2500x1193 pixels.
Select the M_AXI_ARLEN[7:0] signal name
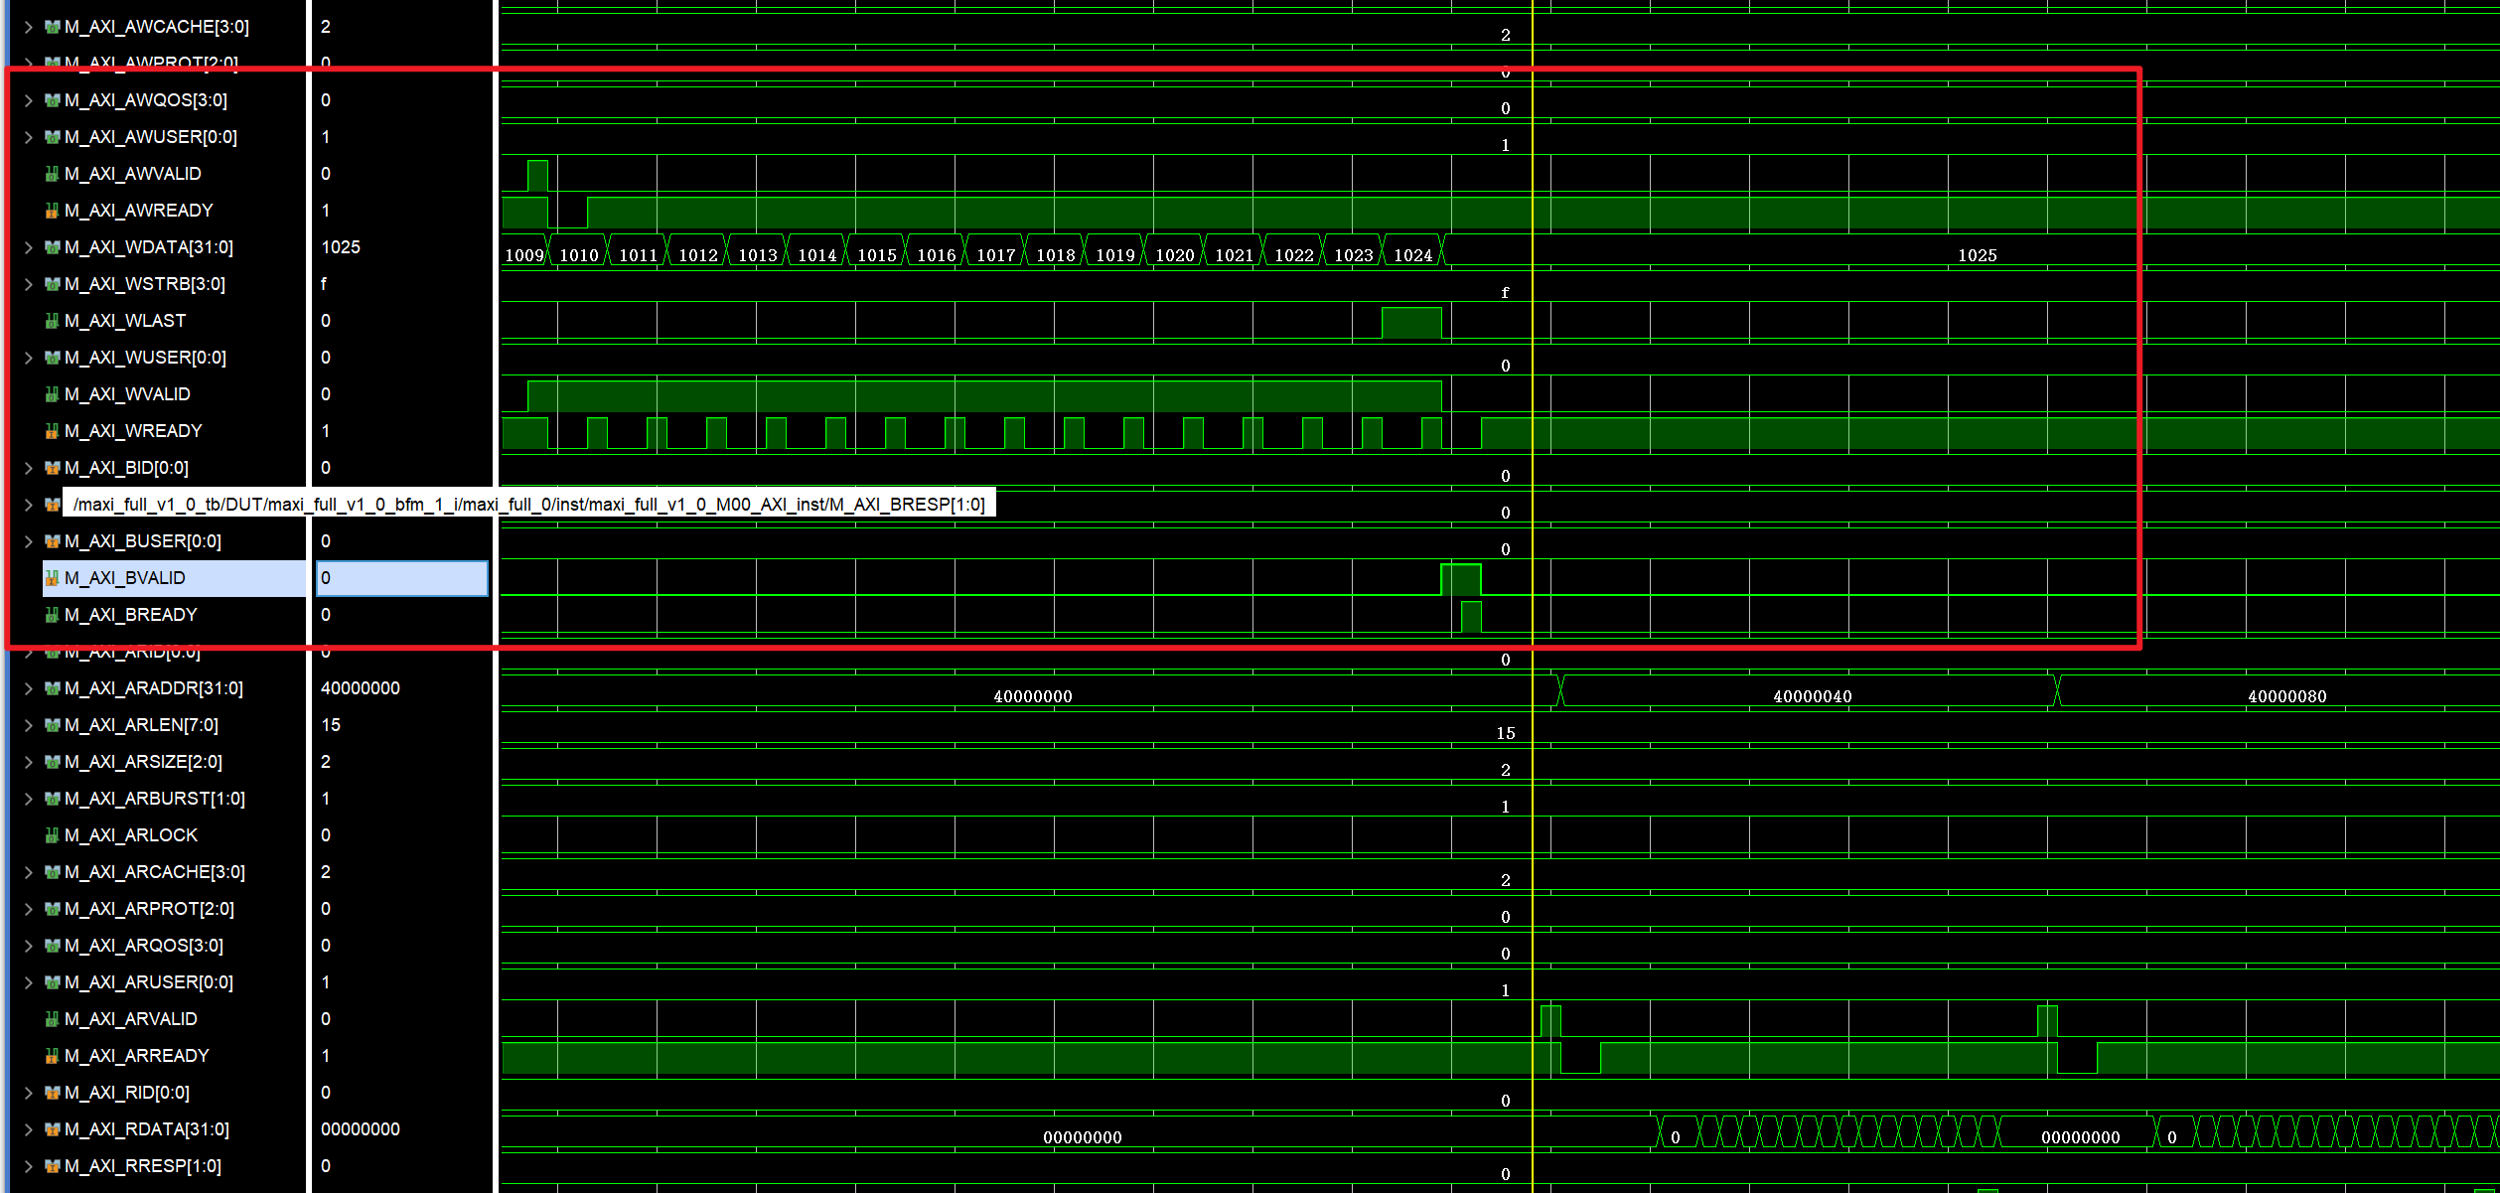[141, 725]
